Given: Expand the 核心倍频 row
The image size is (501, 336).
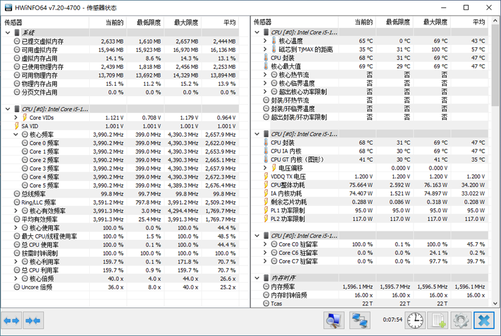Looking at the screenshot, I should point(16,278).
